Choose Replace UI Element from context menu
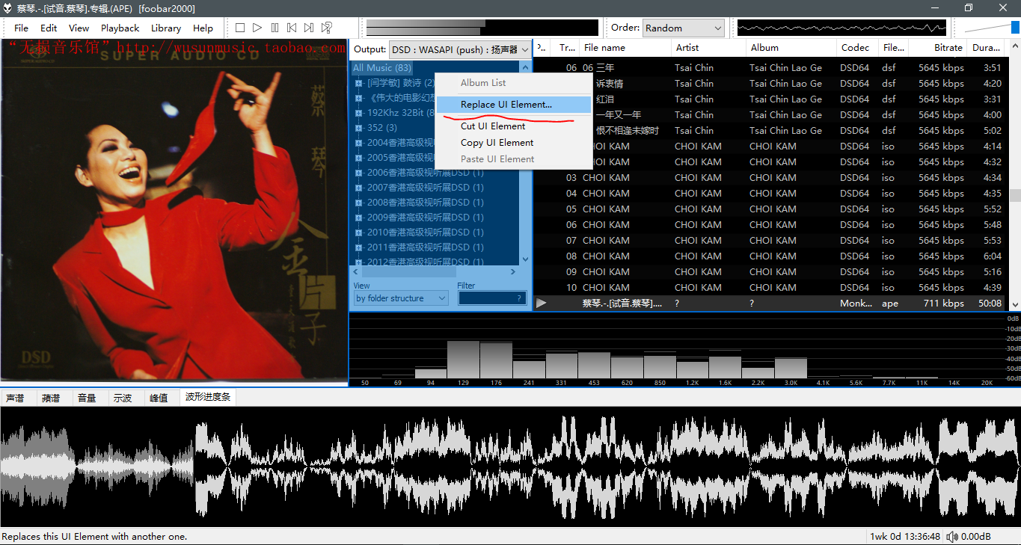The width and height of the screenshot is (1021, 545). click(x=506, y=105)
